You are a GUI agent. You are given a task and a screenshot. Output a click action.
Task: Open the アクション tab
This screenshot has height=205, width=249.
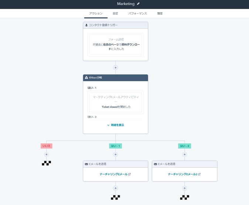coord(96,14)
